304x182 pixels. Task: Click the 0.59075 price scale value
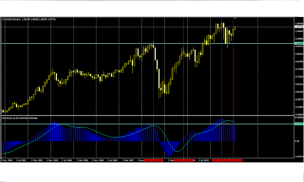pos(299,99)
